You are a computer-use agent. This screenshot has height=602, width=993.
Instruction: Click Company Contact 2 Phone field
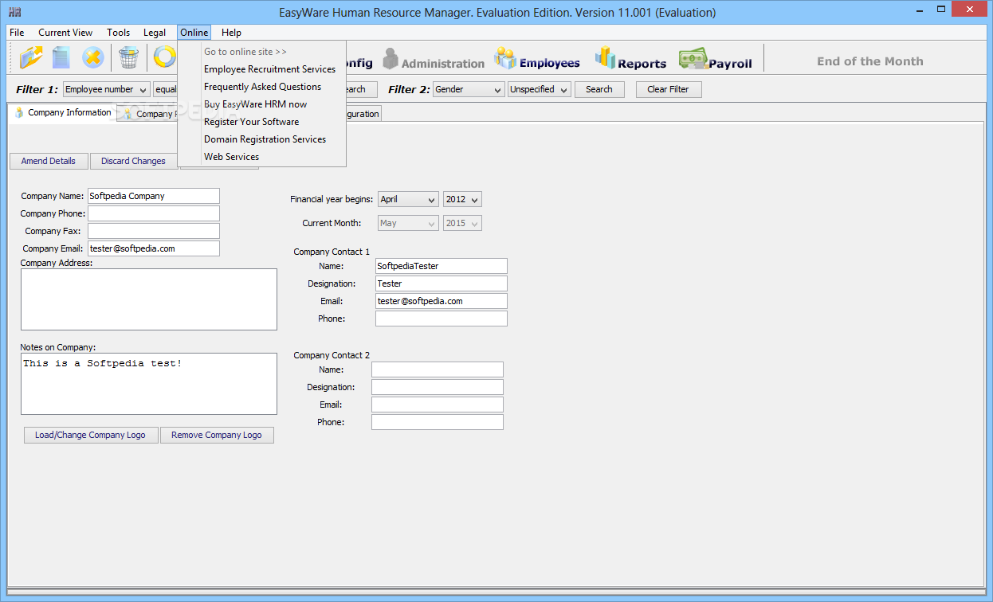(438, 422)
